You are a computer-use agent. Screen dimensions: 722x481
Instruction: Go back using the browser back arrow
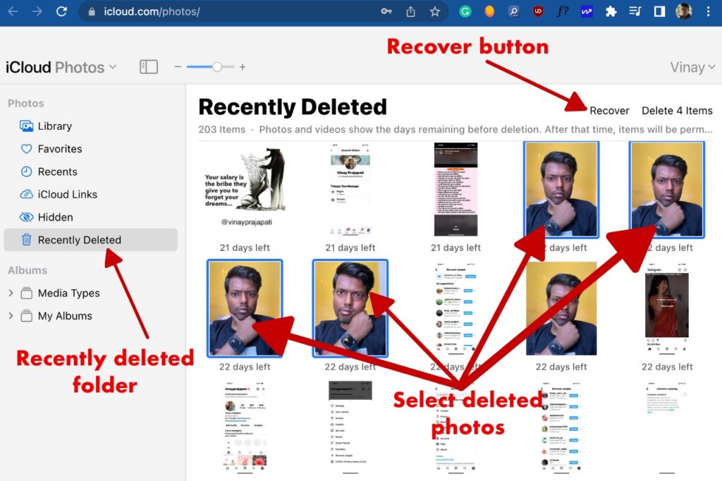pyautogui.click(x=13, y=11)
